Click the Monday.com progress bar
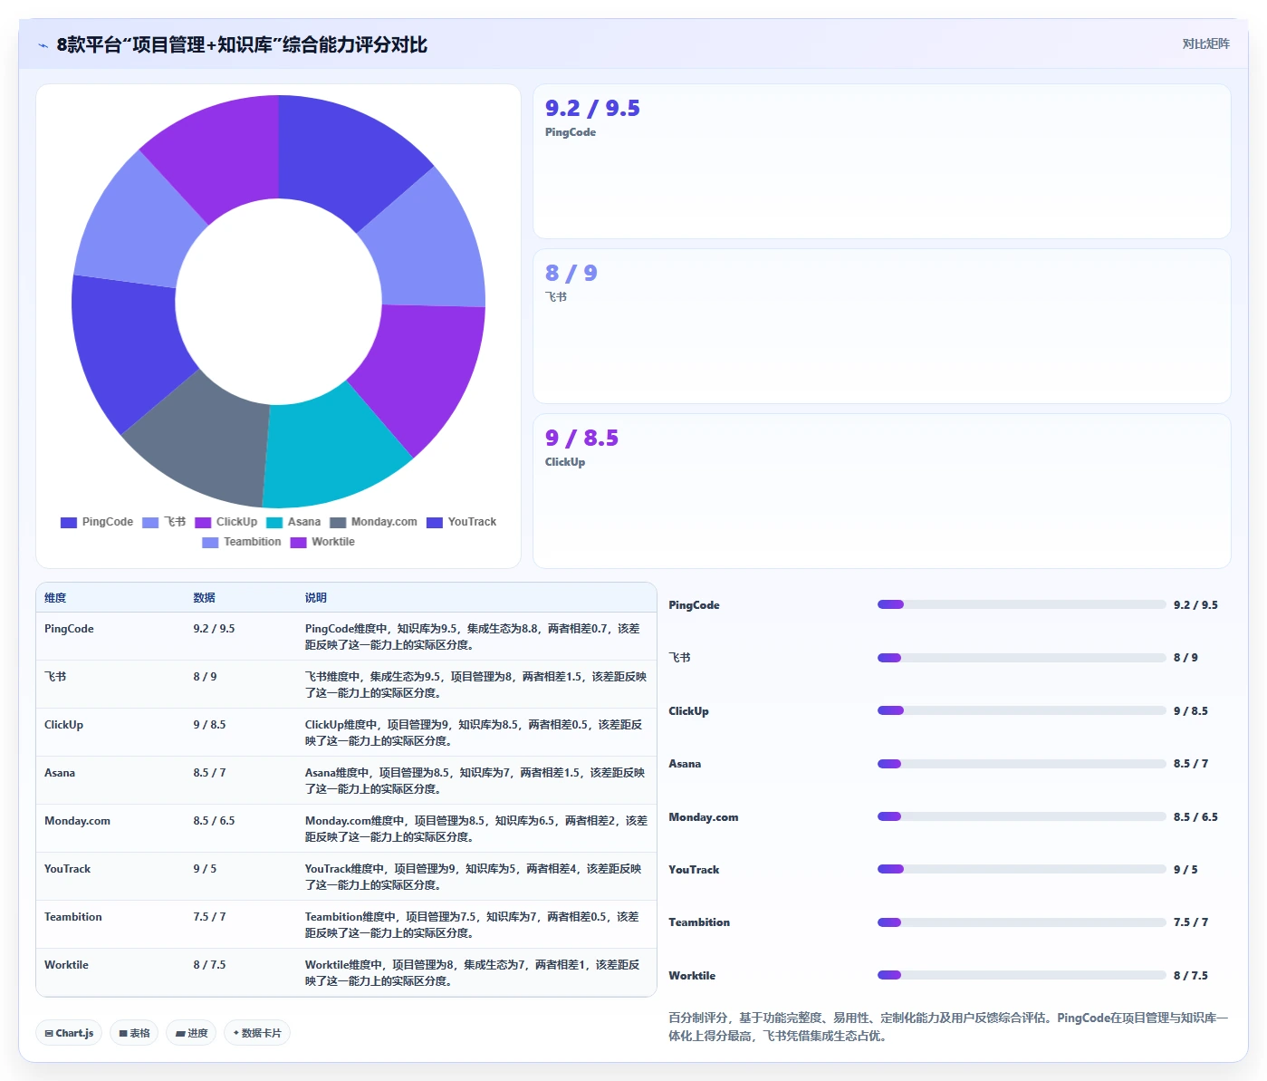The width and height of the screenshot is (1267, 1081). (x=1022, y=816)
